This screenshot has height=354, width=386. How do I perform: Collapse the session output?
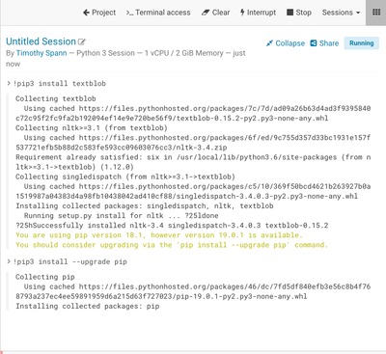286,43
